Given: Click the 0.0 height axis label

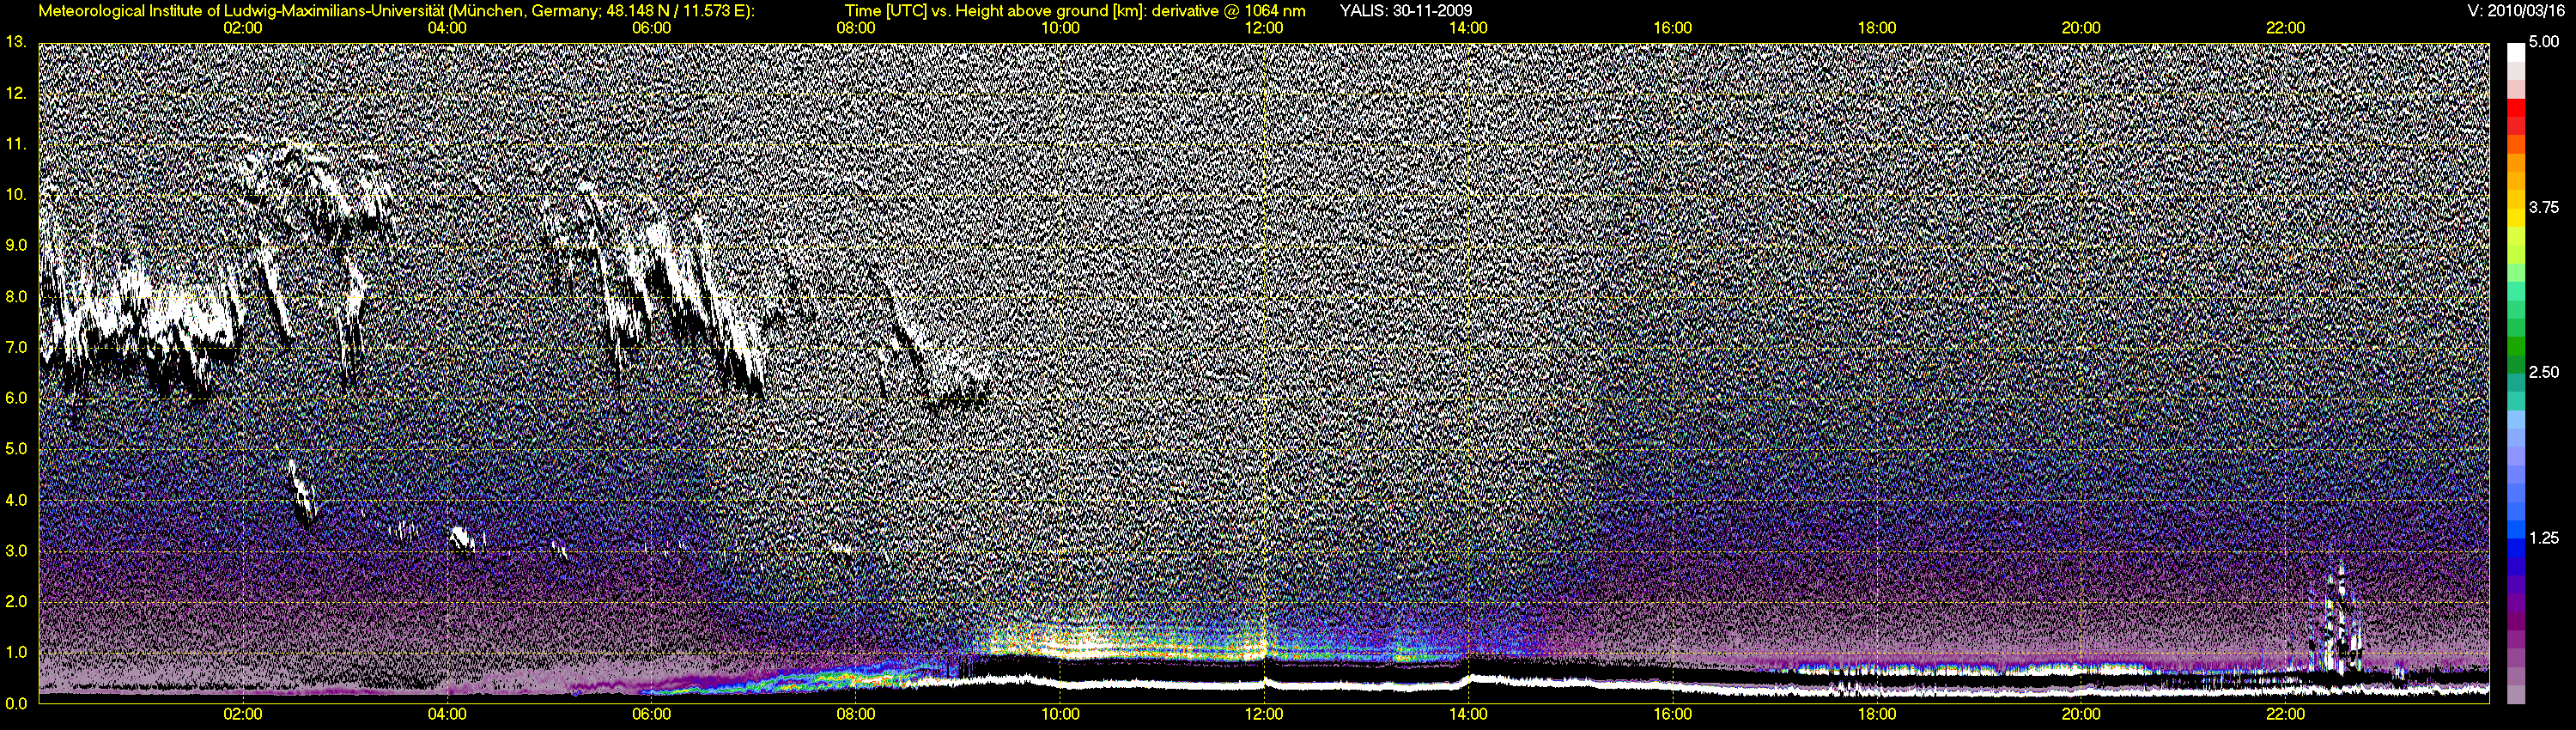Looking at the screenshot, I should pos(16,703).
